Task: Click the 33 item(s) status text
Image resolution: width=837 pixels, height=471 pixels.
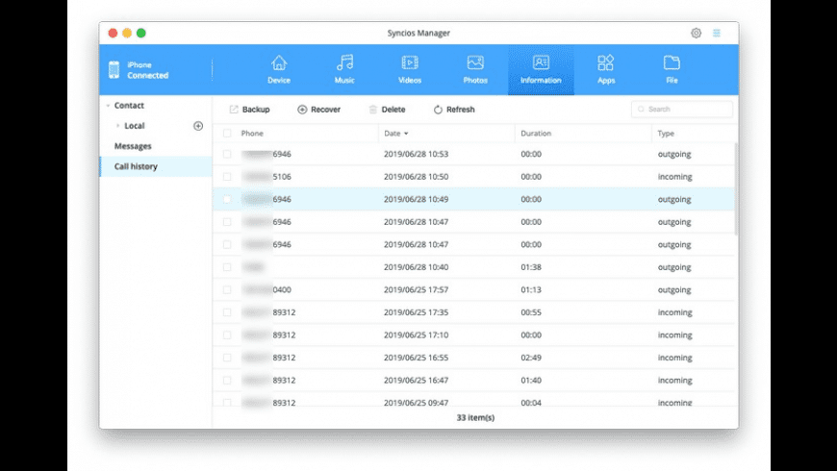Action: [x=475, y=418]
